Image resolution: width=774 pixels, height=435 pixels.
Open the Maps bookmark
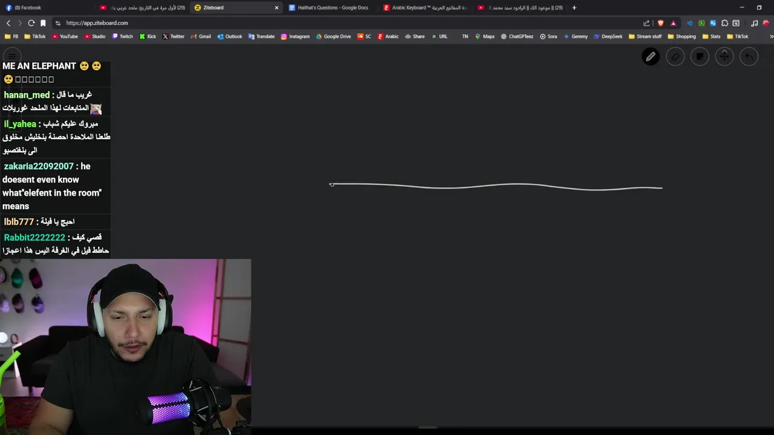click(485, 36)
